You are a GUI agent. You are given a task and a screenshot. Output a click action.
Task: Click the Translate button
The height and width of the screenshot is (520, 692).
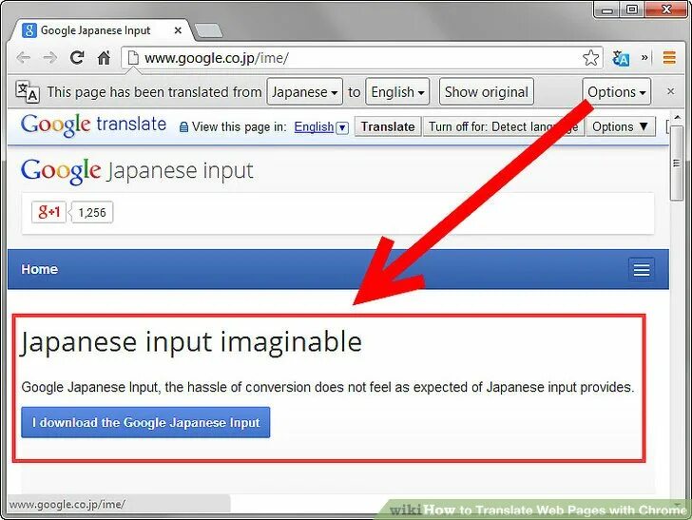388,126
